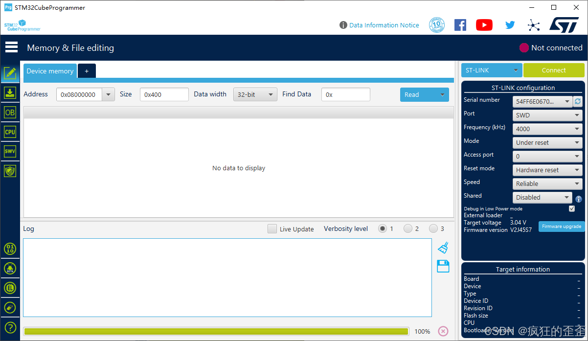Open the Frequency 4000 dropdown

point(547,129)
